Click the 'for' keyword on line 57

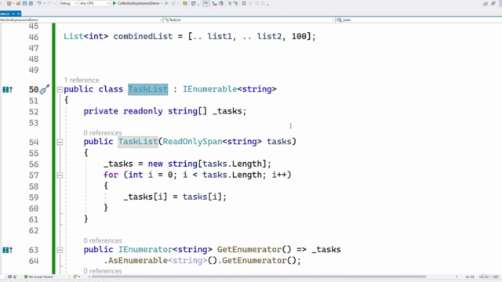coord(111,175)
